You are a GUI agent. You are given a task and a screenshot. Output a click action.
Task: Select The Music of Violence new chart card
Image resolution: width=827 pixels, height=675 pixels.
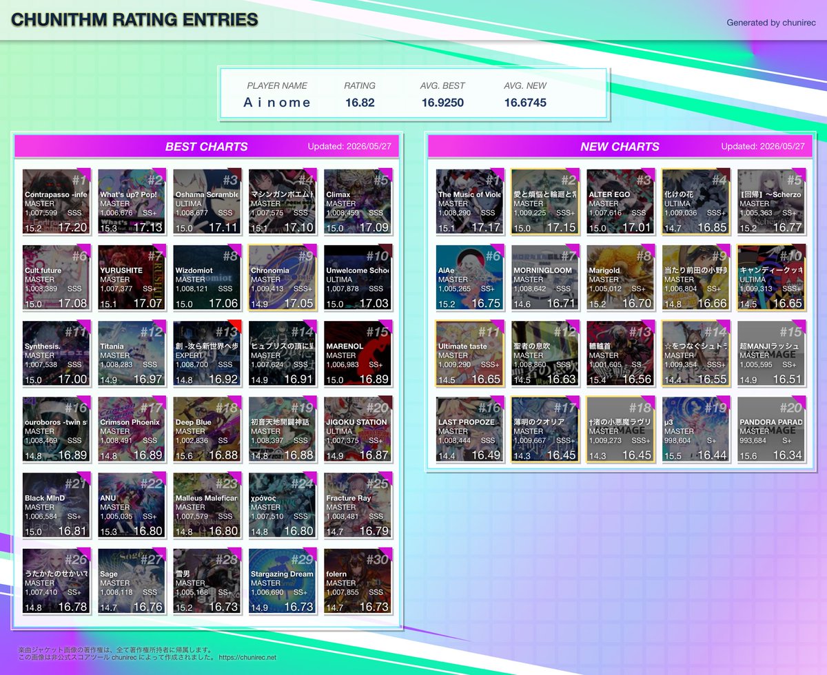(469, 202)
